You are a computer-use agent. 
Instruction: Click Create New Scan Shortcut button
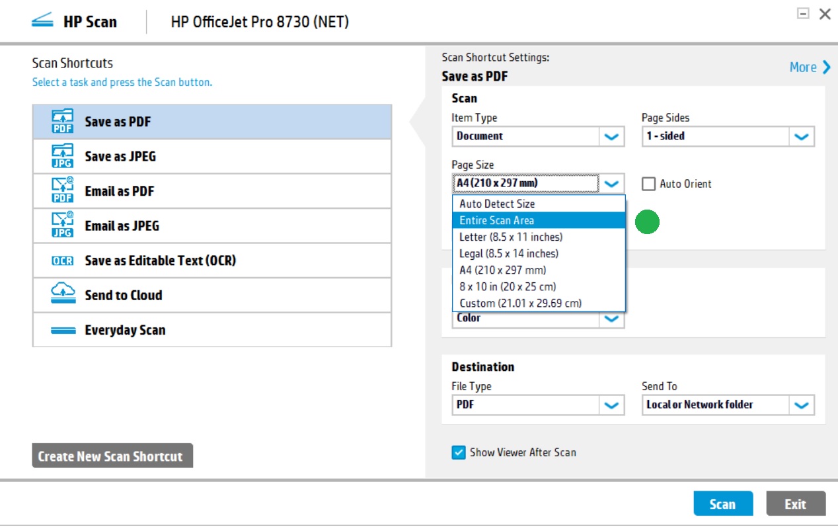click(x=112, y=456)
